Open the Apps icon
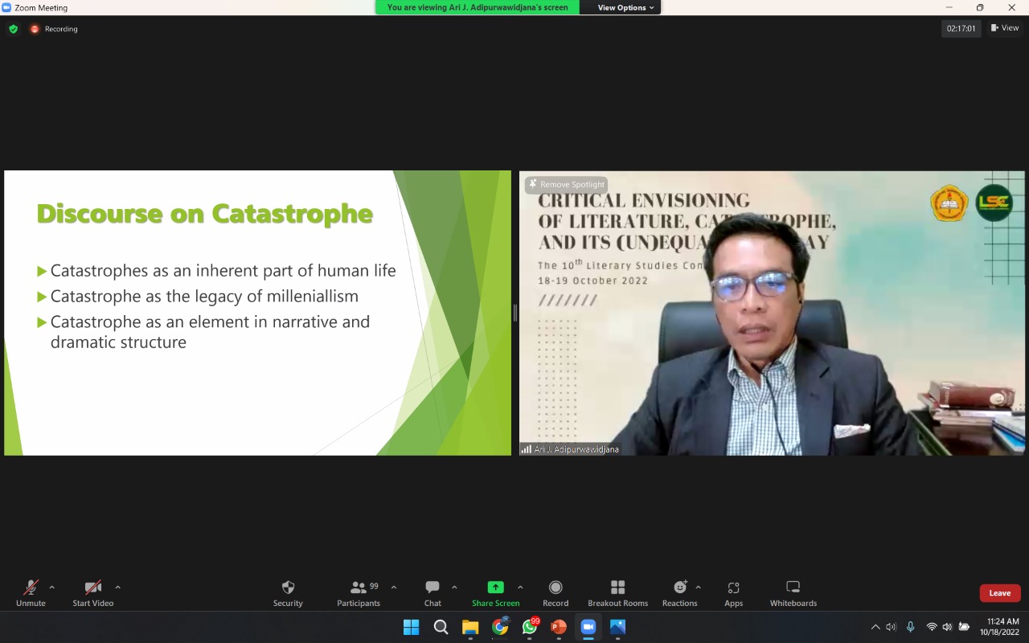1029x643 pixels. click(x=733, y=588)
